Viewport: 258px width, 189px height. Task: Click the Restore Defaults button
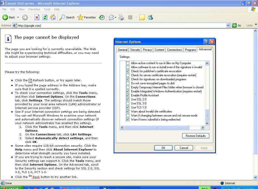(196, 136)
